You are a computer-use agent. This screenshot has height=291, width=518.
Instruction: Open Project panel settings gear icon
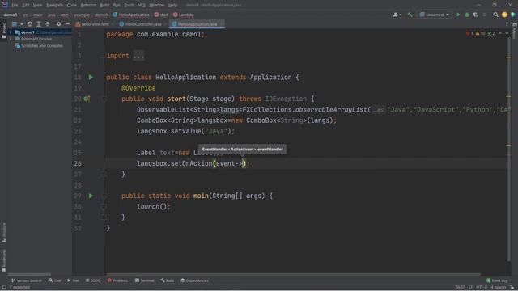pos(58,24)
